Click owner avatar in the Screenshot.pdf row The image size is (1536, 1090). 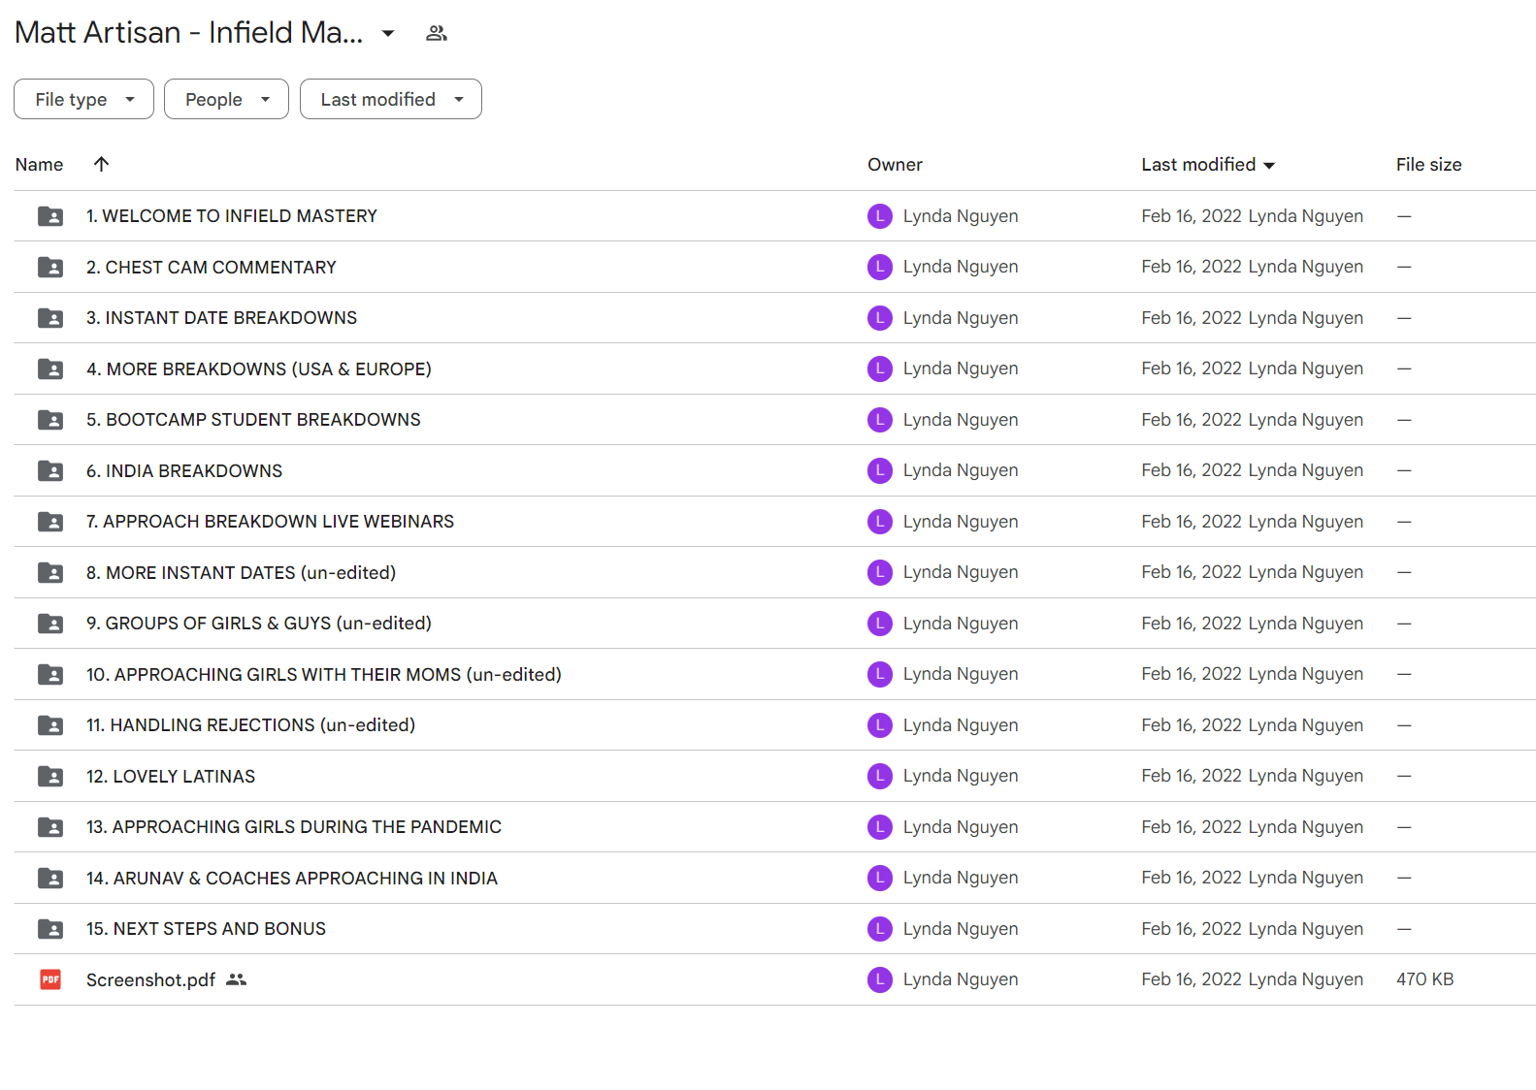(880, 979)
